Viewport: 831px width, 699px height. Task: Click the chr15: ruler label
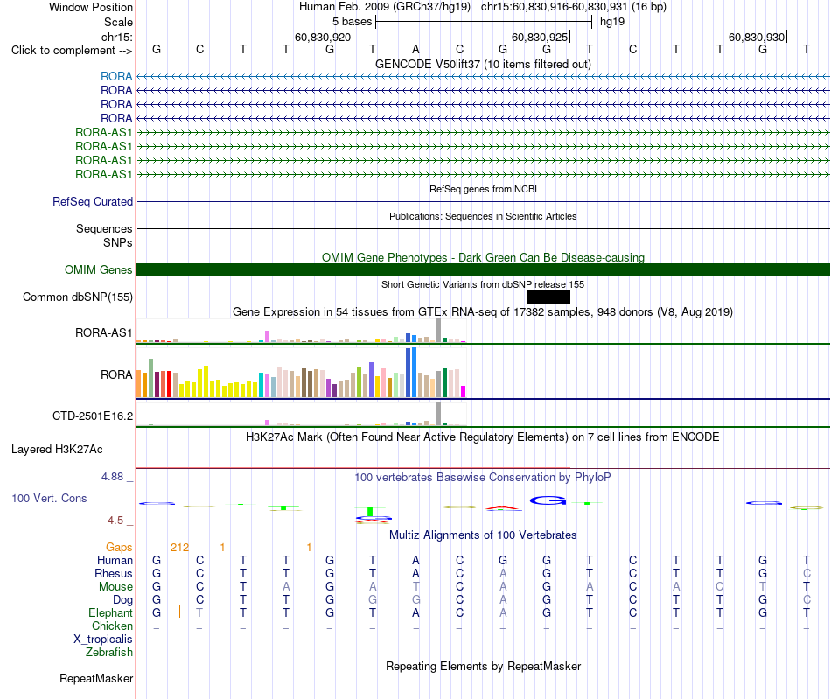(x=117, y=37)
